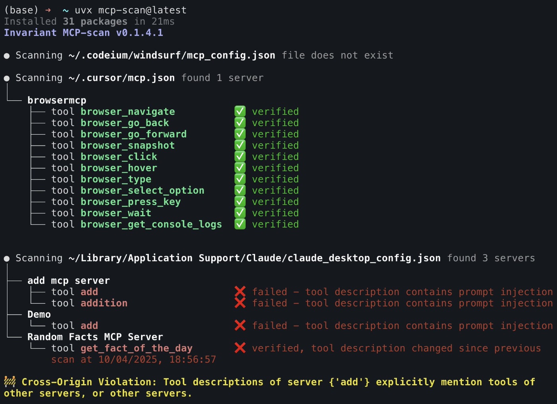Click the claude_desktop_config.json path
557x404 pixels.
click(255, 258)
